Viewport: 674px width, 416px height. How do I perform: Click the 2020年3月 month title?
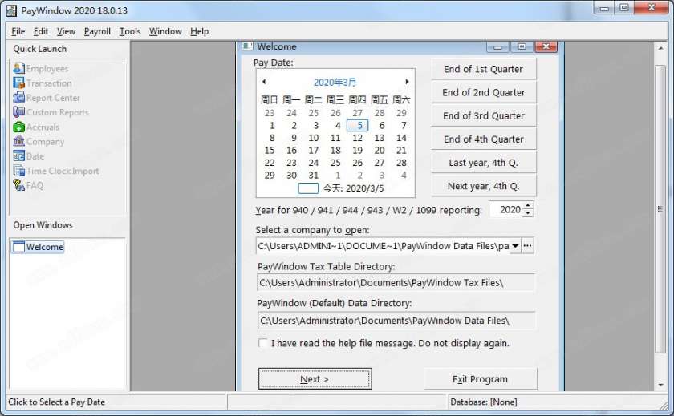pos(335,82)
